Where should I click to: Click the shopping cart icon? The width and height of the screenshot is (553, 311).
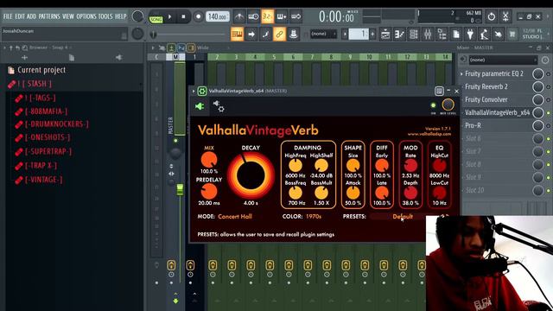coord(512,35)
